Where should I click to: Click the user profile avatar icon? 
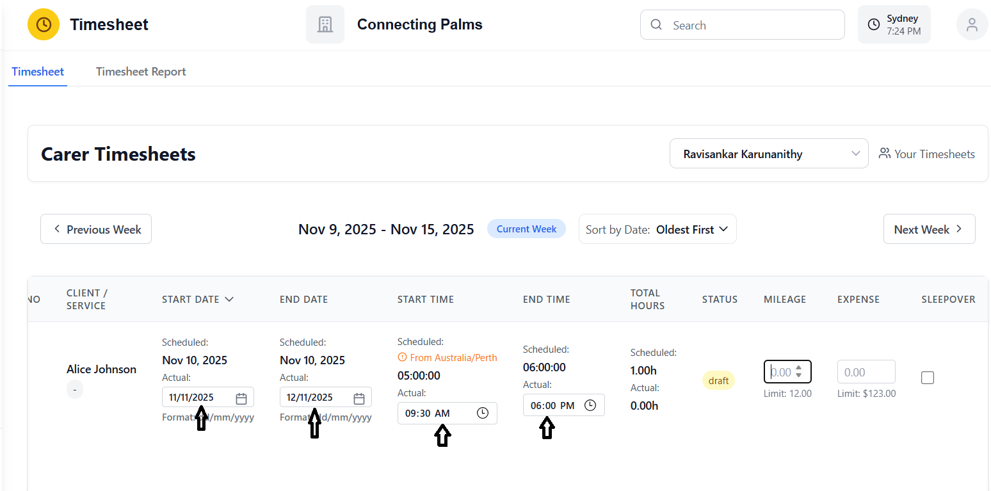[972, 24]
